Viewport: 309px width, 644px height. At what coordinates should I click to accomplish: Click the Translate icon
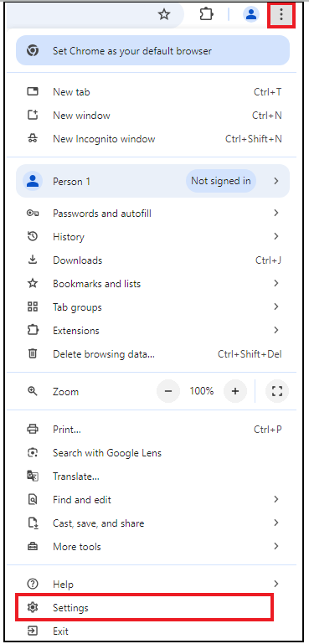[x=33, y=476]
